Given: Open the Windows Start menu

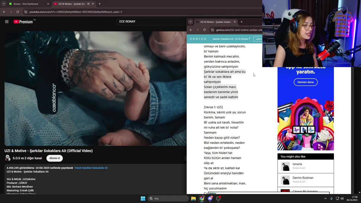Looking at the screenshot, I should (x=143, y=198).
